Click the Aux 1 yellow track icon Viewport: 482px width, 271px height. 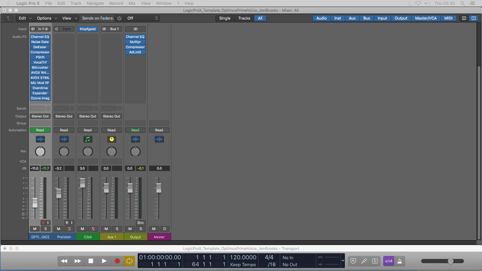point(111,139)
